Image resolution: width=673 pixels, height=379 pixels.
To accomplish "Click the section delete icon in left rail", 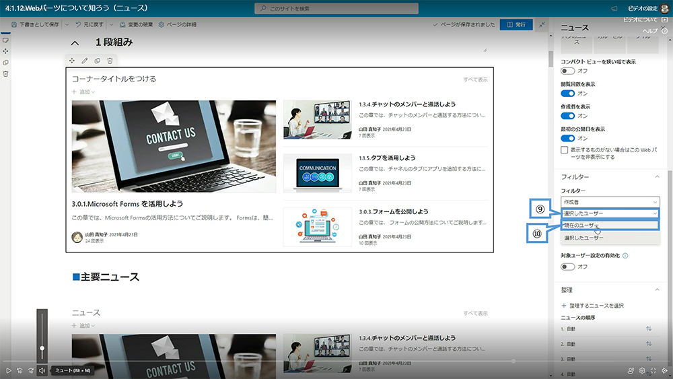I will click(5, 74).
